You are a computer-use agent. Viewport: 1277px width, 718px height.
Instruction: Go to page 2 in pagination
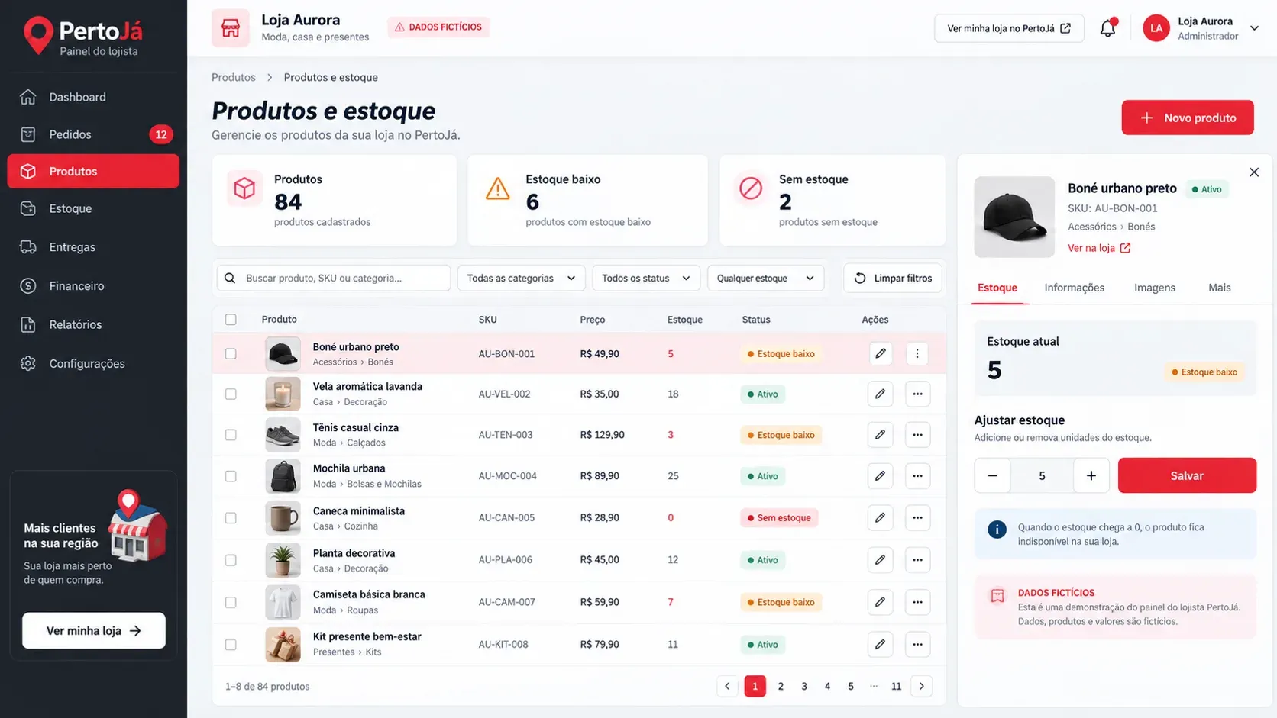[x=781, y=686]
